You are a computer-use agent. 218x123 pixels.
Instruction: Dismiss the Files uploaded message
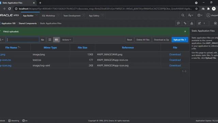[185, 31]
